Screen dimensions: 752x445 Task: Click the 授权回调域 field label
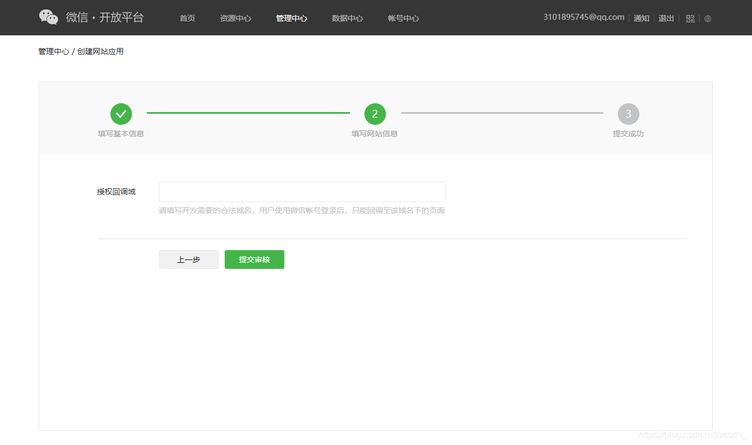pos(116,192)
